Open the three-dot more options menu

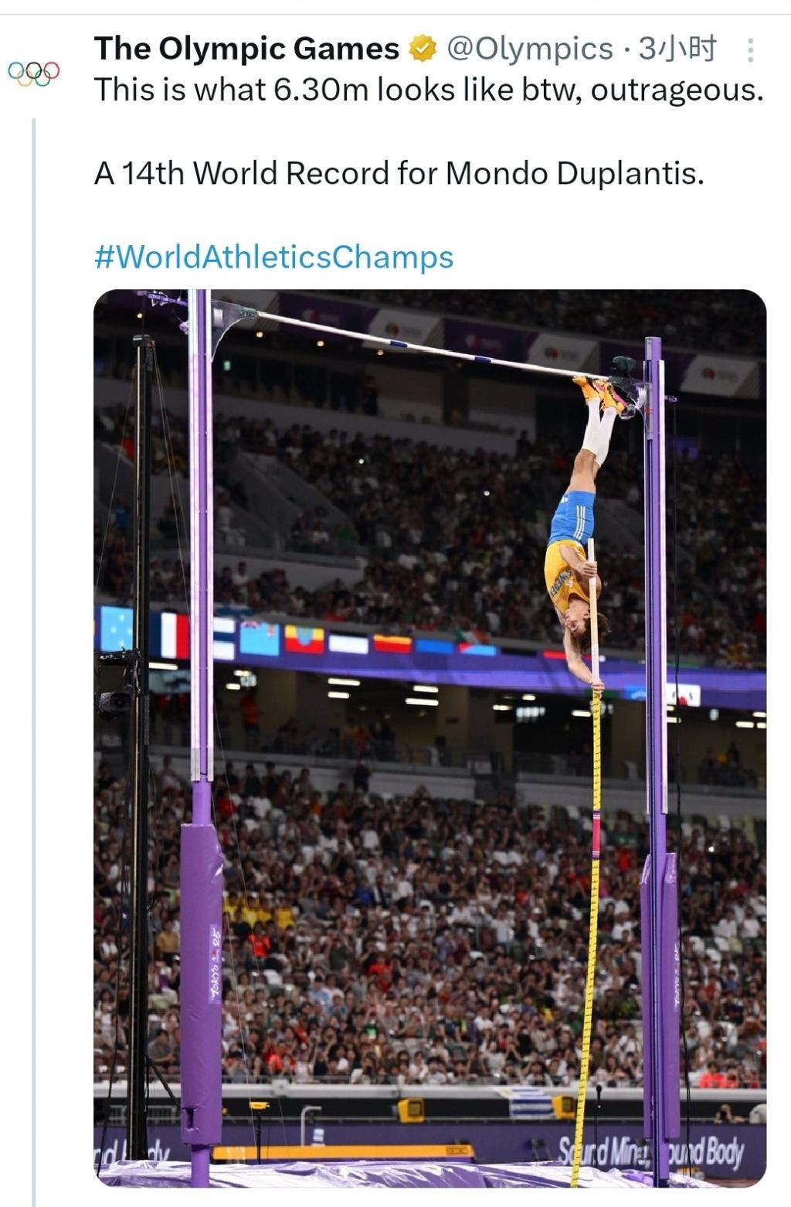(x=750, y=50)
